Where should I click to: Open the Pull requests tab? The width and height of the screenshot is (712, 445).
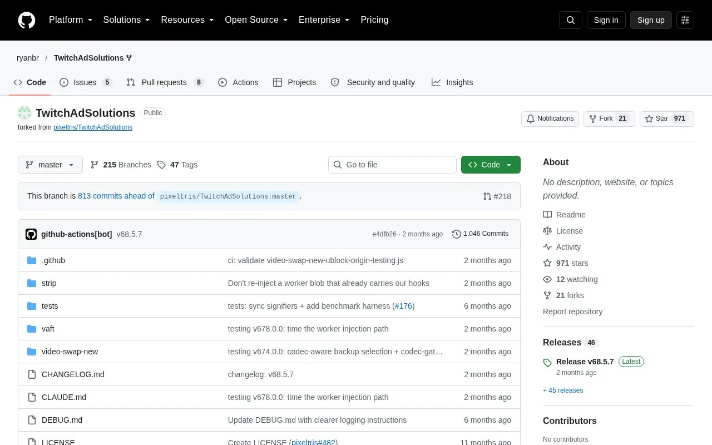[x=165, y=82]
